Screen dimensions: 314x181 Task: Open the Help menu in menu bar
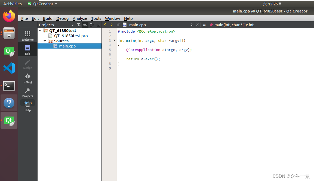click(128, 18)
